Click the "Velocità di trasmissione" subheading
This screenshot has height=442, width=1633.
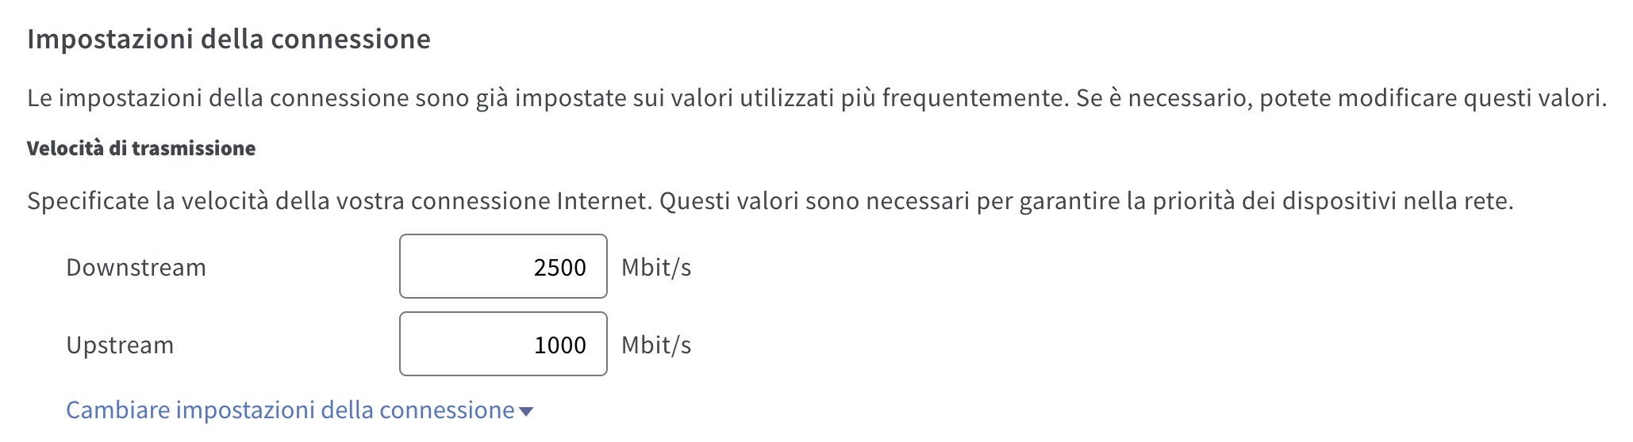tap(141, 149)
